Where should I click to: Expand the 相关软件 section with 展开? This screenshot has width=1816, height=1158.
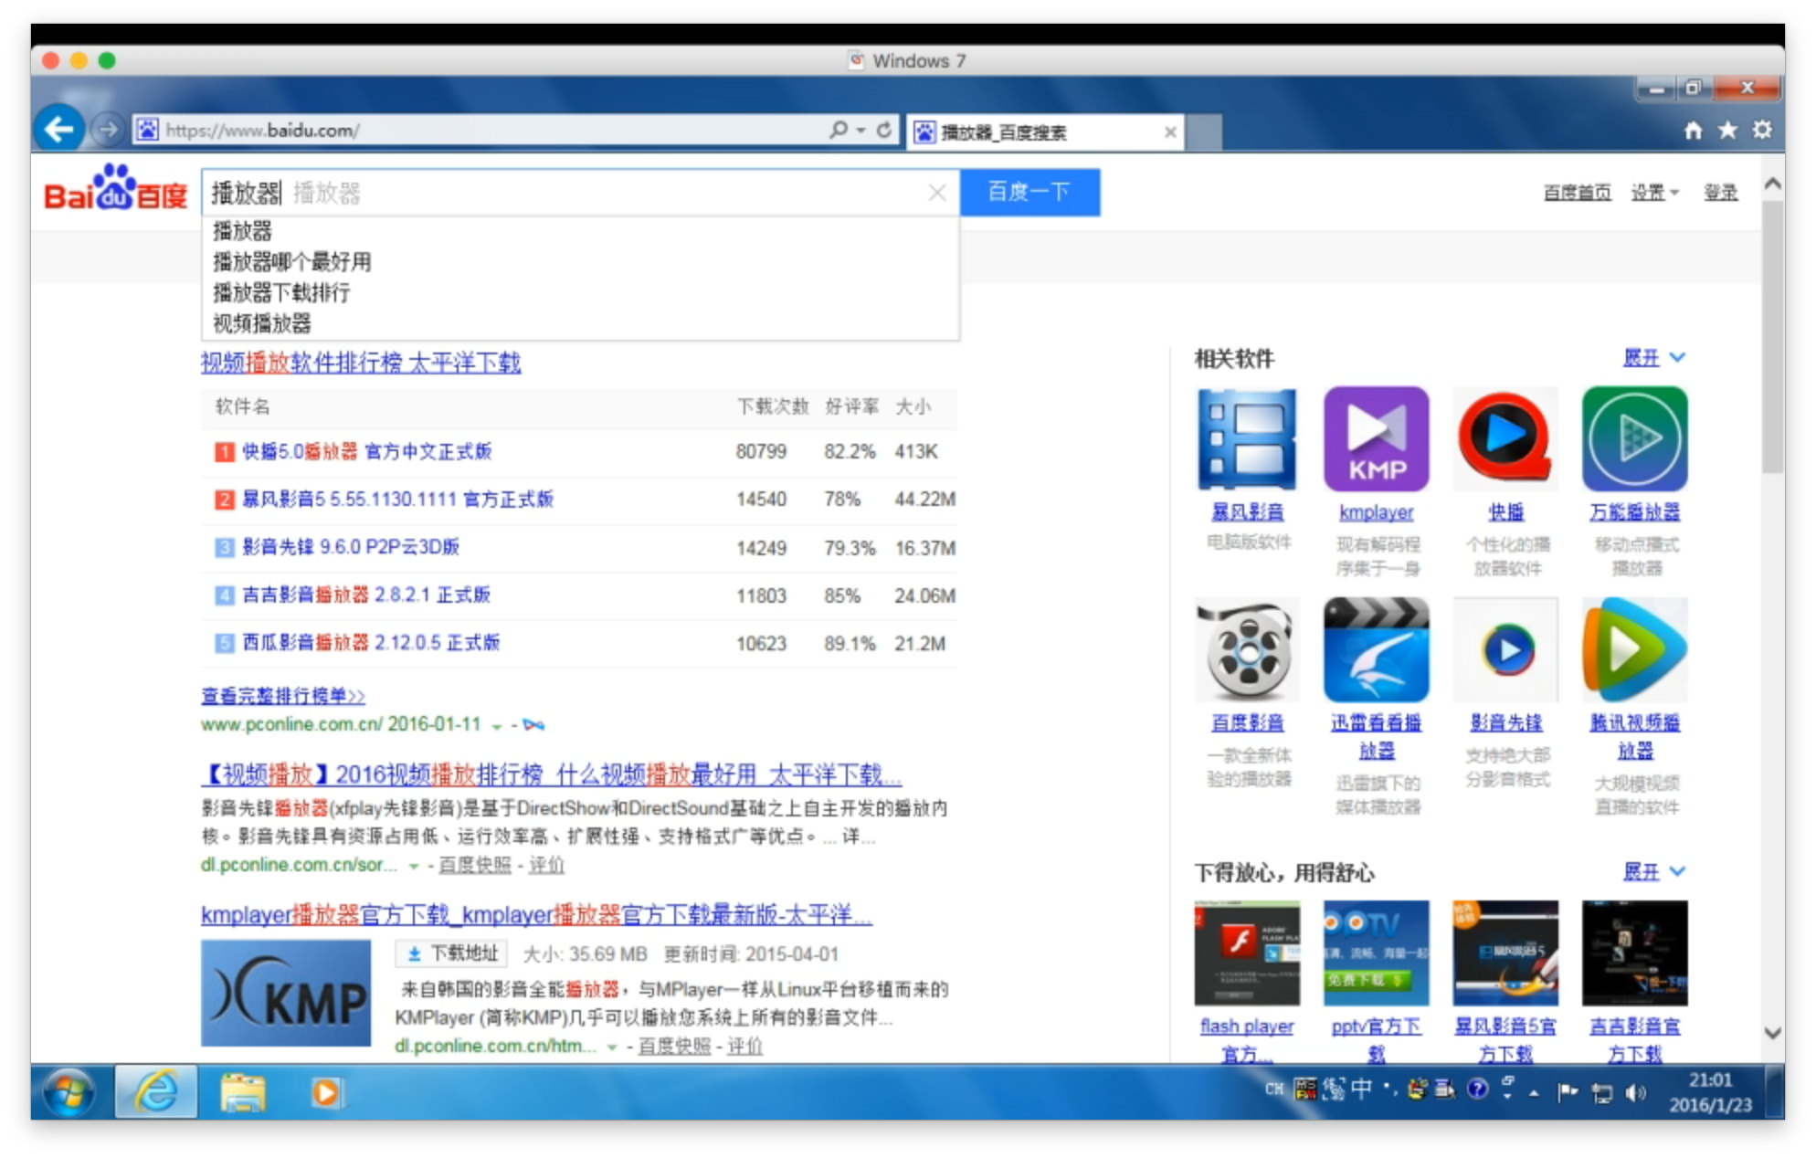[1653, 358]
